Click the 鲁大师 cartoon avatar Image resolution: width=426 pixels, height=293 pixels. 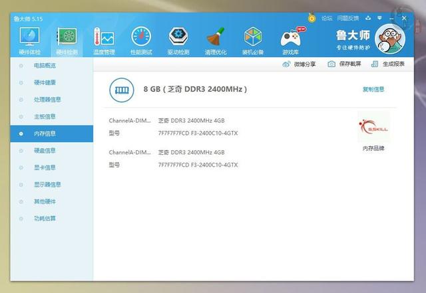pos(390,39)
